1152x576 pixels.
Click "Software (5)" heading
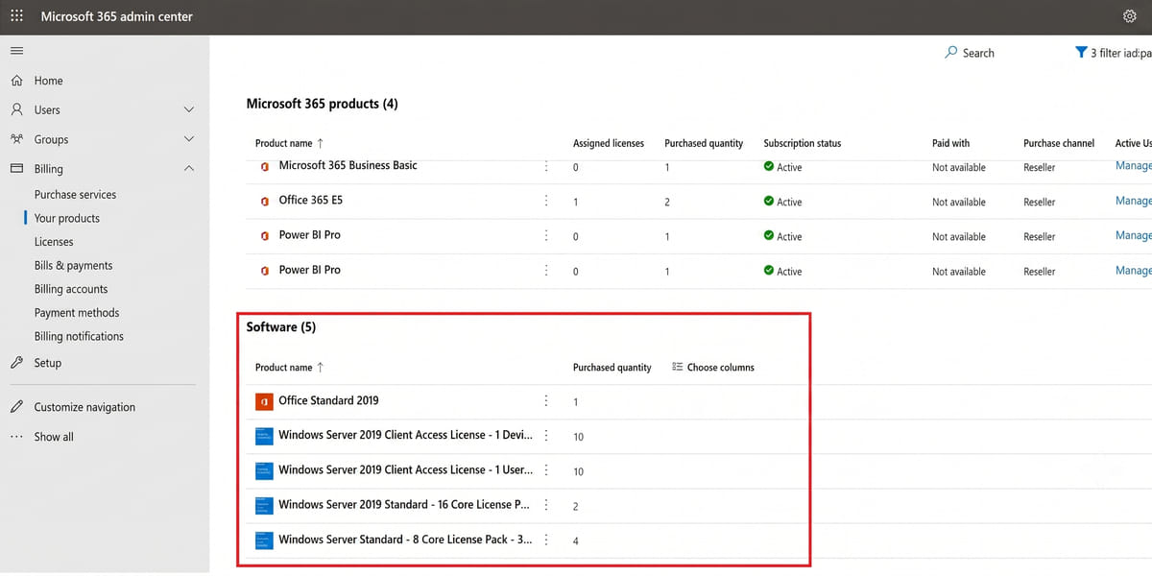[281, 326]
